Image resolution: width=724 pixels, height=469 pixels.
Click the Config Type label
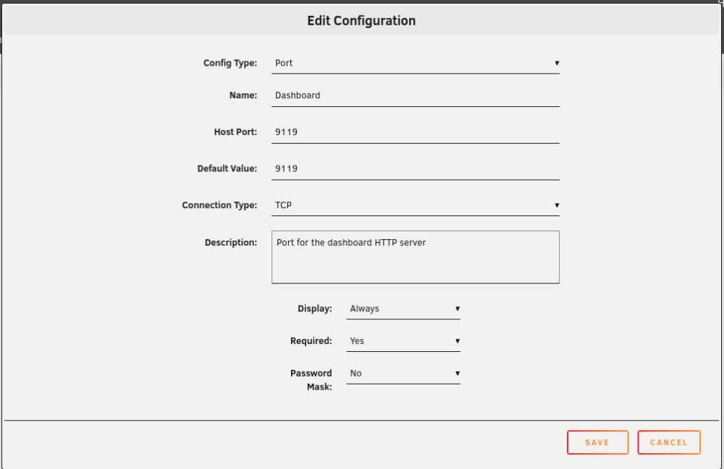click(230, 63)
